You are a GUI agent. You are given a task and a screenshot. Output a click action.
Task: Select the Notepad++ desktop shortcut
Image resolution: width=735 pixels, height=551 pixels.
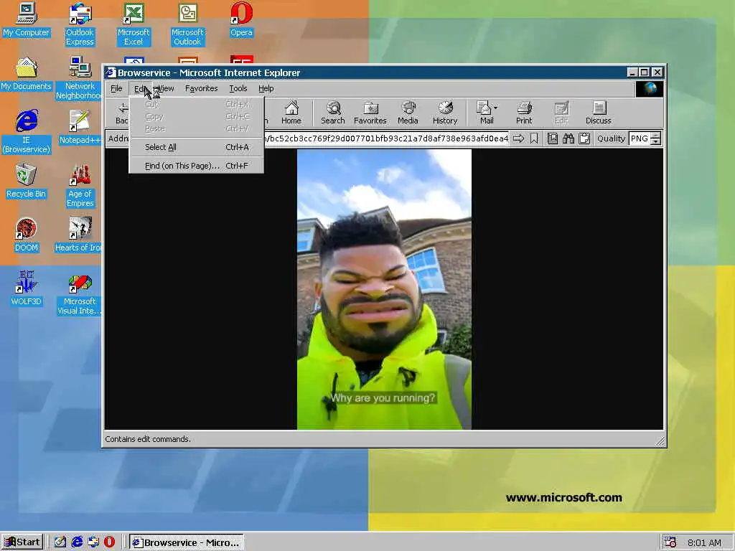[x=80, y=127]
